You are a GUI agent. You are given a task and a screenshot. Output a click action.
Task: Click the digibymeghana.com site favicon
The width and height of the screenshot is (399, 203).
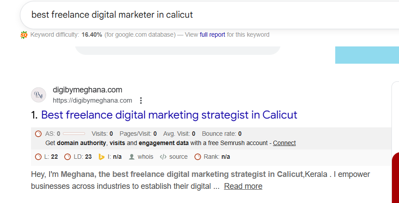[x=39, y=95]
